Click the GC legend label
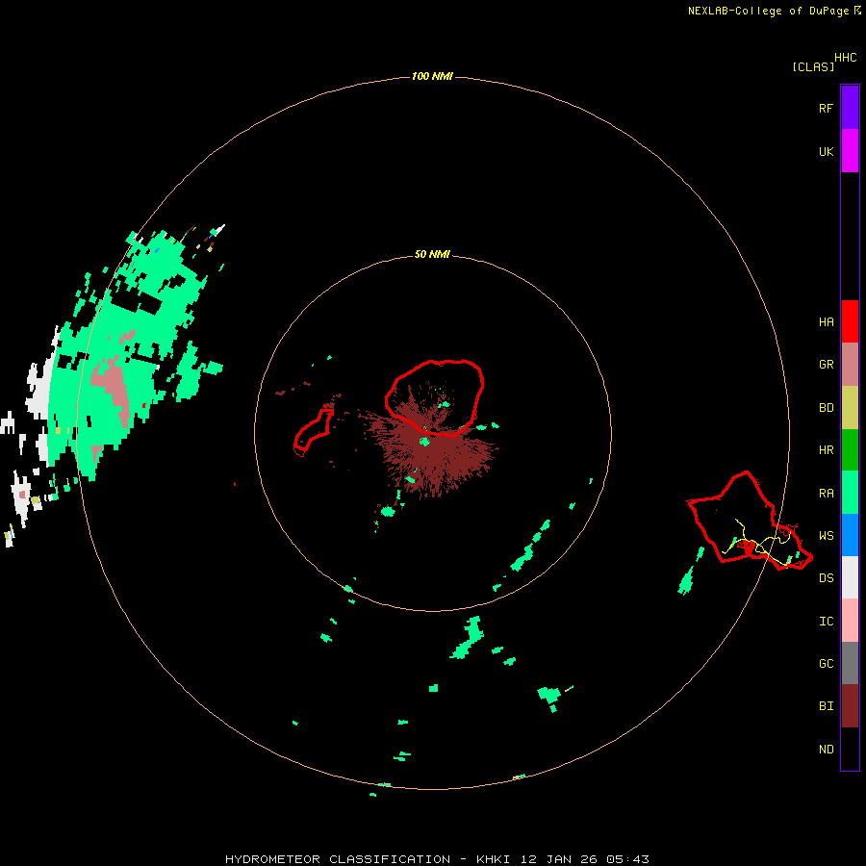Viewport: 866px width, 866px height. tap(827, 664)
